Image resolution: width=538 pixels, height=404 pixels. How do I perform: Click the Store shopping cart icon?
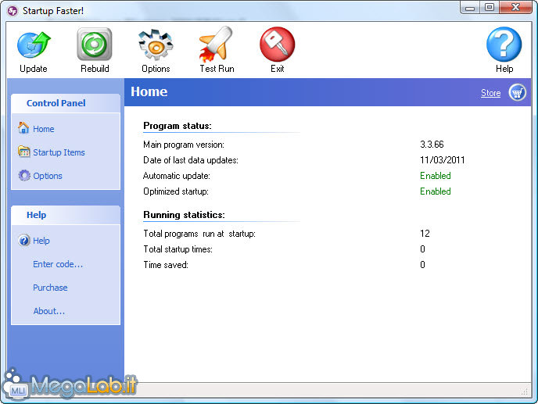click(x=518, y=92)
